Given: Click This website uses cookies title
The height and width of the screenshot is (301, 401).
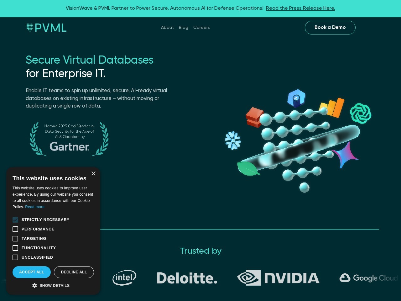Looking at the screenshot, I should click(x=49, y=178).
